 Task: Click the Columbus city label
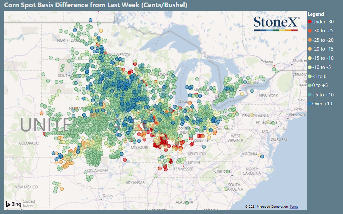coord(225,129)
